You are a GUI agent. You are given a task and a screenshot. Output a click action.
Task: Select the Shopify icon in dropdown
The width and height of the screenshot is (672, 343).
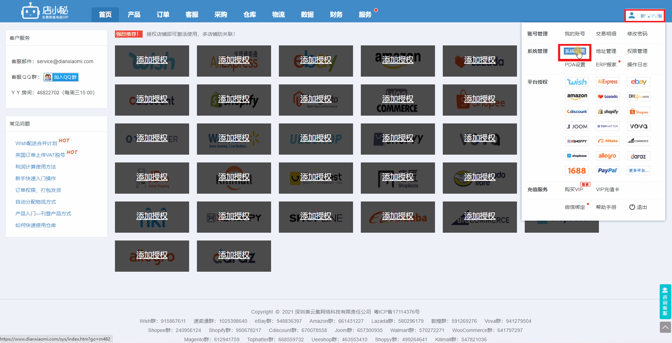pyautogui.click(x=607, y=111)
